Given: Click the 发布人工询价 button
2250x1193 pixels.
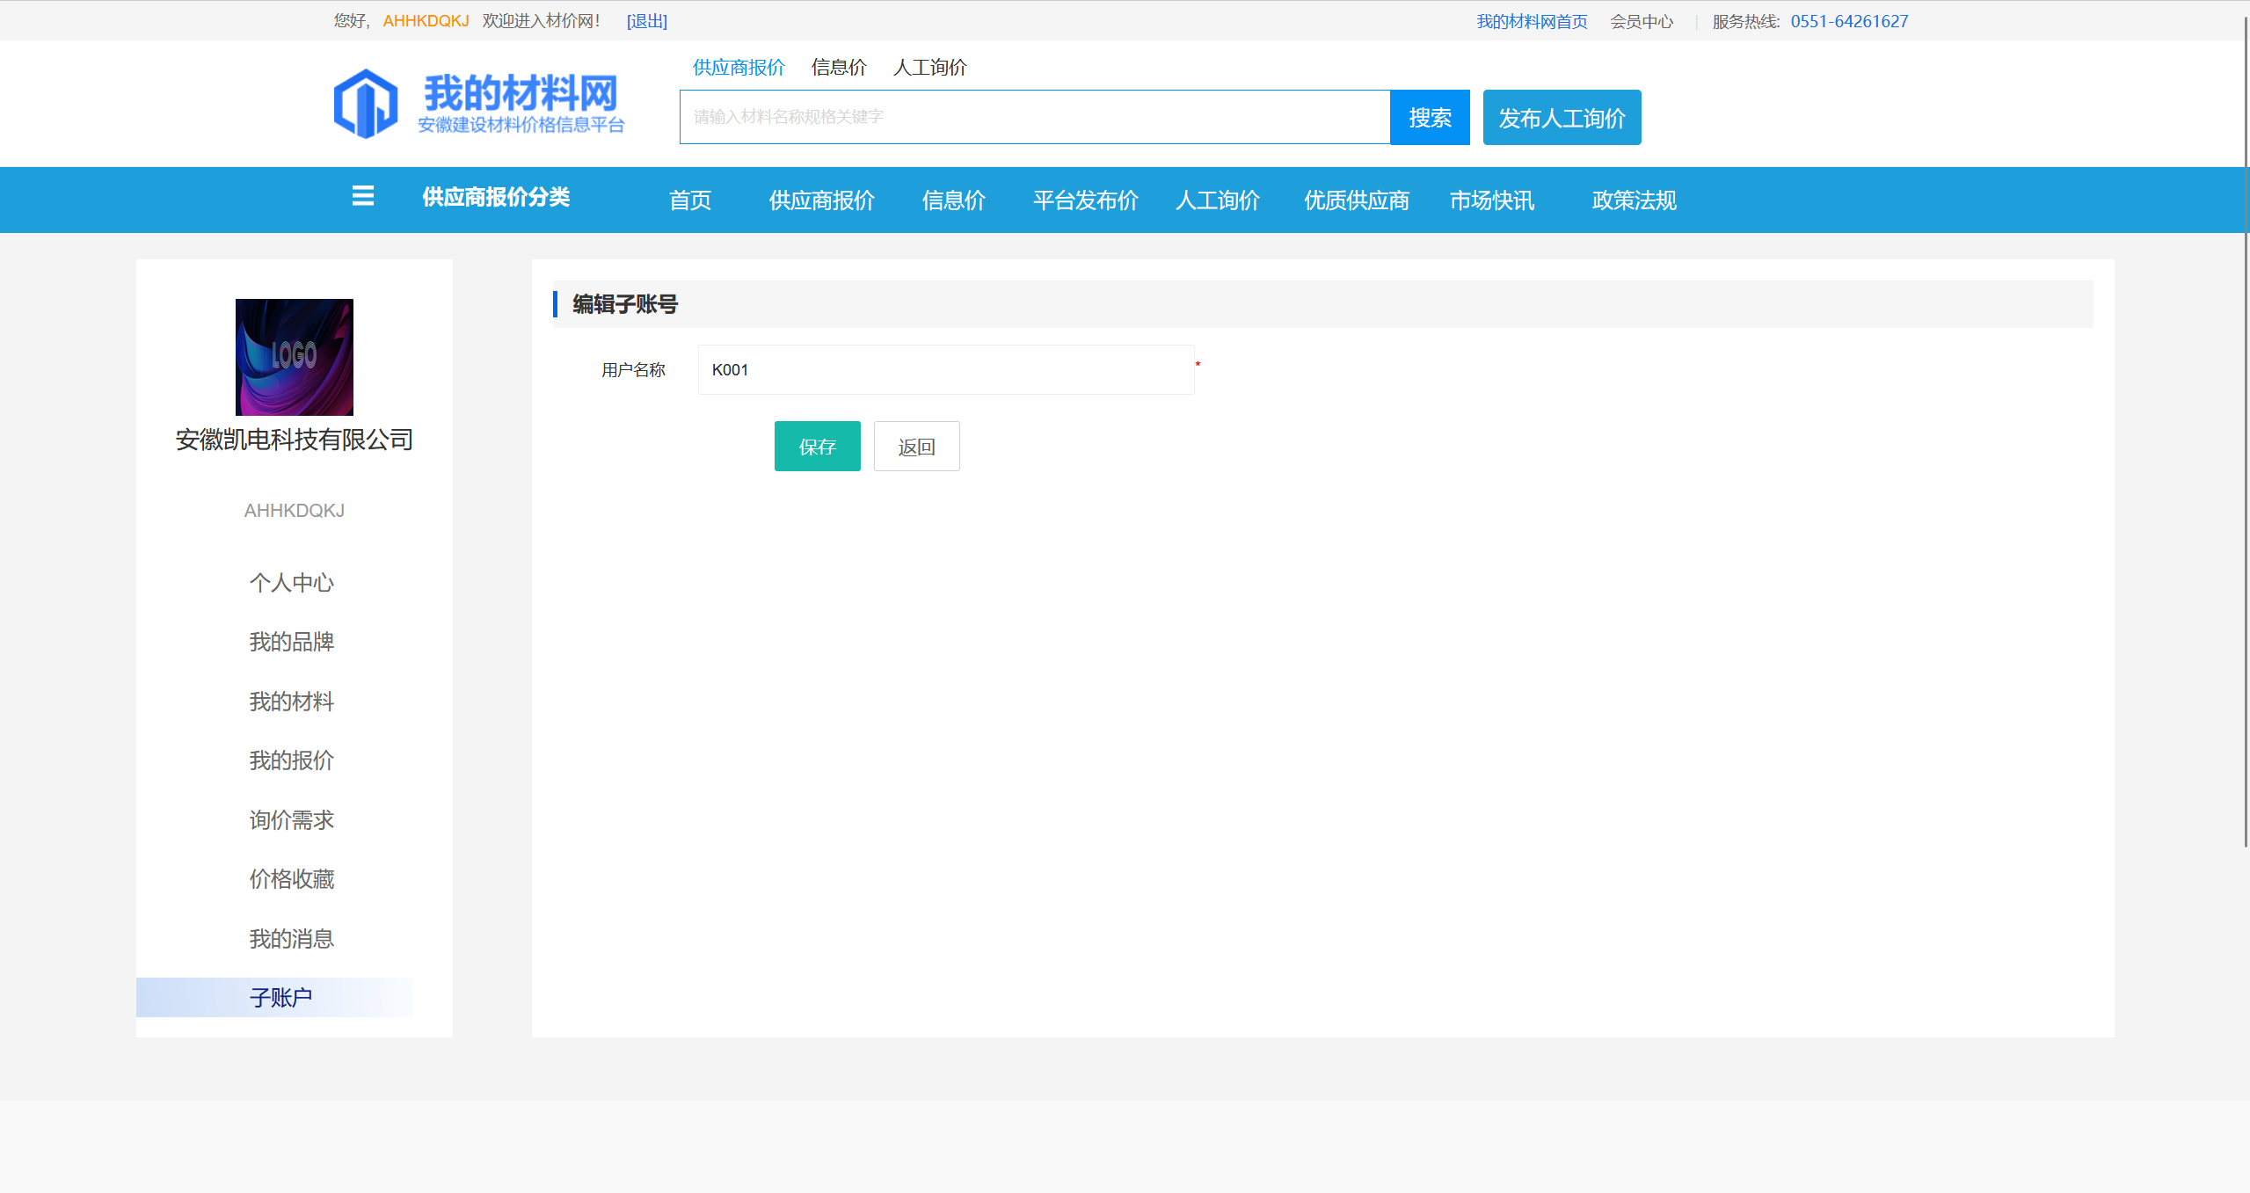Looking at the screenshot, I should pos(1561,117).
